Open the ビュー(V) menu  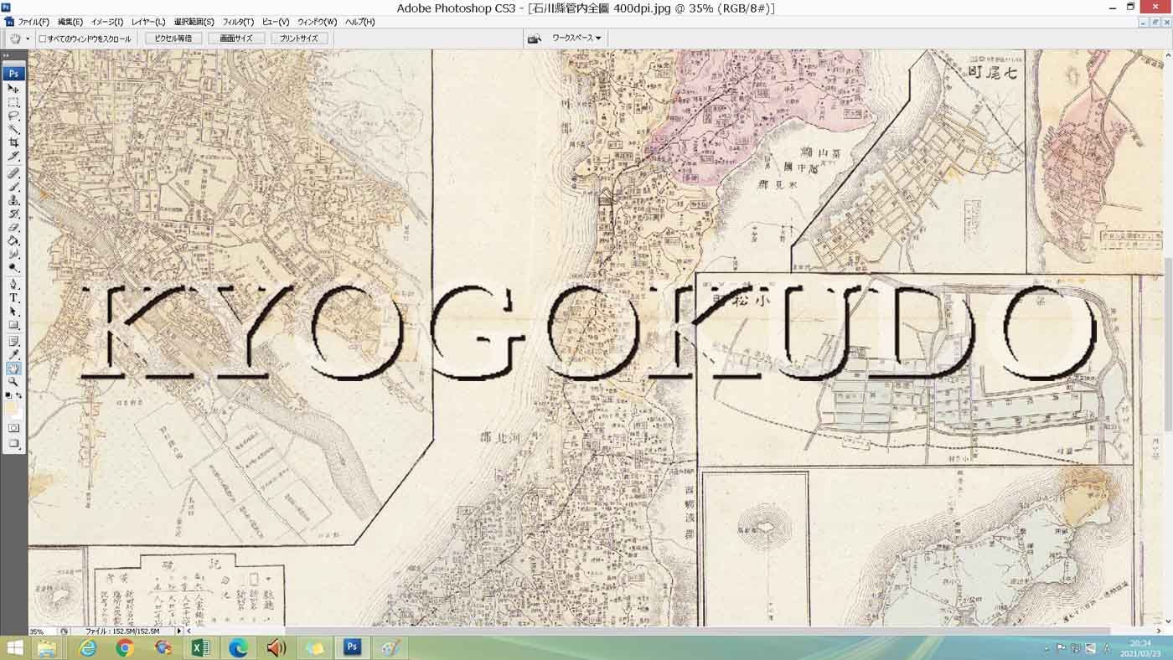pyautogui.click(x=276, y=22)
